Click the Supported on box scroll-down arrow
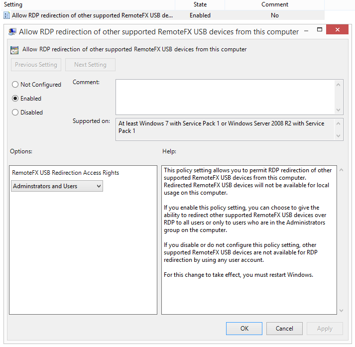 (x=339, y=135)
